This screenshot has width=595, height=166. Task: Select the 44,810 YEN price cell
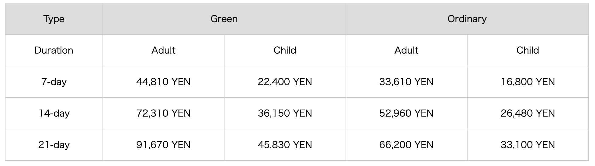point(163,82)
